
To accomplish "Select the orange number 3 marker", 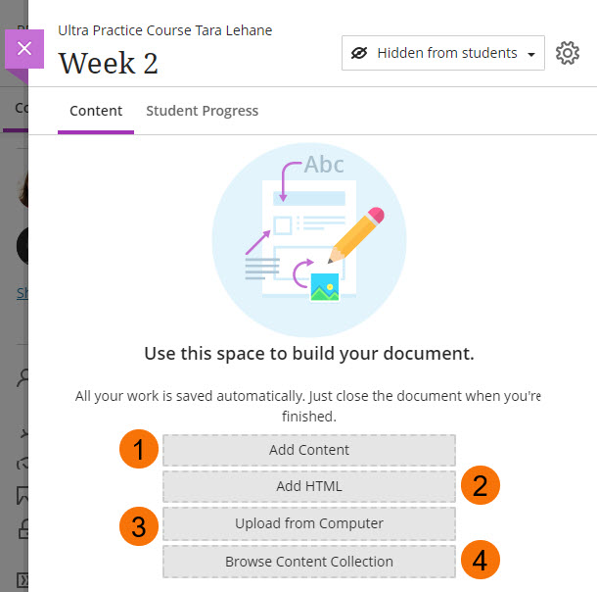I will 139,524.
